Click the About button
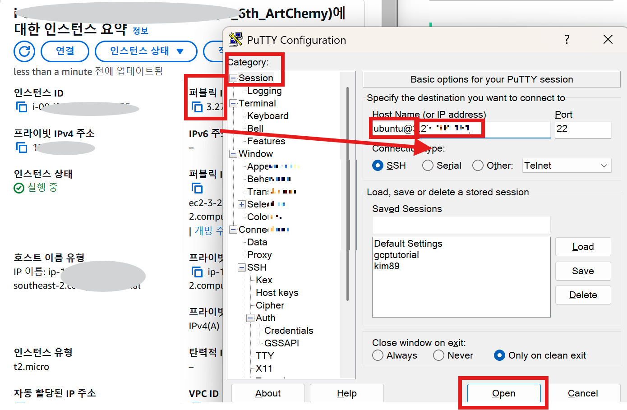Image resolution: width=627 pixels, height=410 pixels. tap(268, 393)
